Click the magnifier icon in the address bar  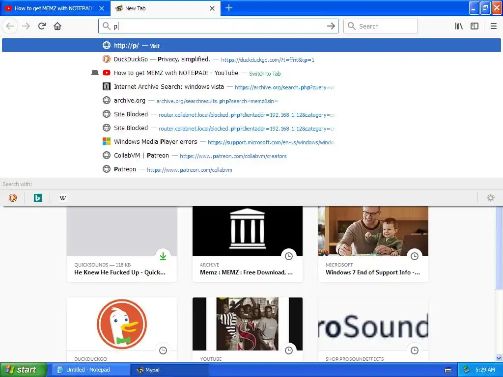(107, 26)
